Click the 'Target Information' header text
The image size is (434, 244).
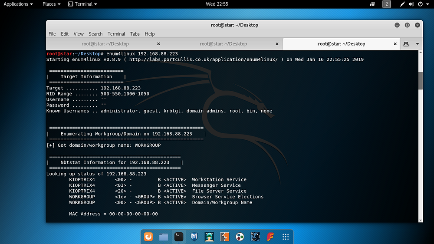[86, 77]
